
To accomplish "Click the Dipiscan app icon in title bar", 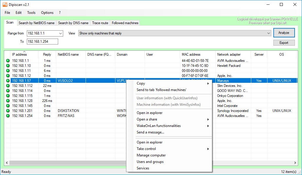I will [5, 5].
